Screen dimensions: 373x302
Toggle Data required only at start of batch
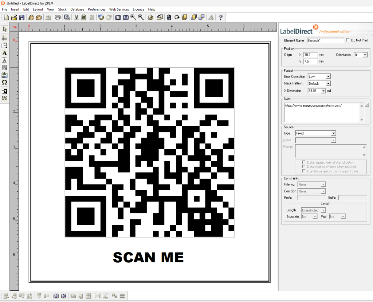304,162
